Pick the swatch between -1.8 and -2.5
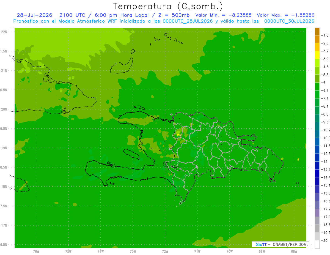Image resolution: width=330 pixels, height=255 pixels. pyautogui.click(x=317, y=39)
